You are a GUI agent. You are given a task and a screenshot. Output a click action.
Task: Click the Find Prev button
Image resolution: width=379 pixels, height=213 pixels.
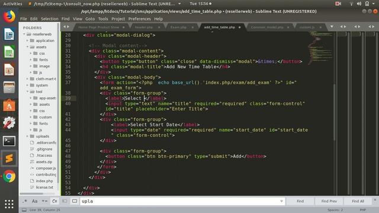(x=329, y=201)
